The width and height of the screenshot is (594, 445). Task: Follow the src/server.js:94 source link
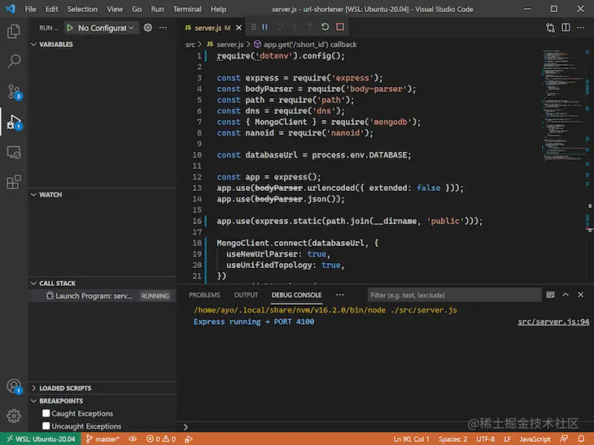(553, 322)
